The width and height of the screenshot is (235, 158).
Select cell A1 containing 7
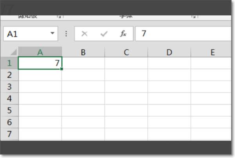click(x=40, y=63)
